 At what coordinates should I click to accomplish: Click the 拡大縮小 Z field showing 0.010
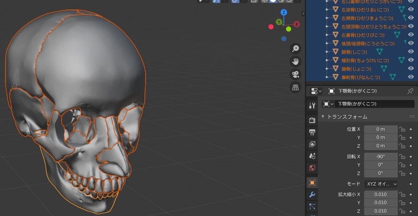pos(381,211)
